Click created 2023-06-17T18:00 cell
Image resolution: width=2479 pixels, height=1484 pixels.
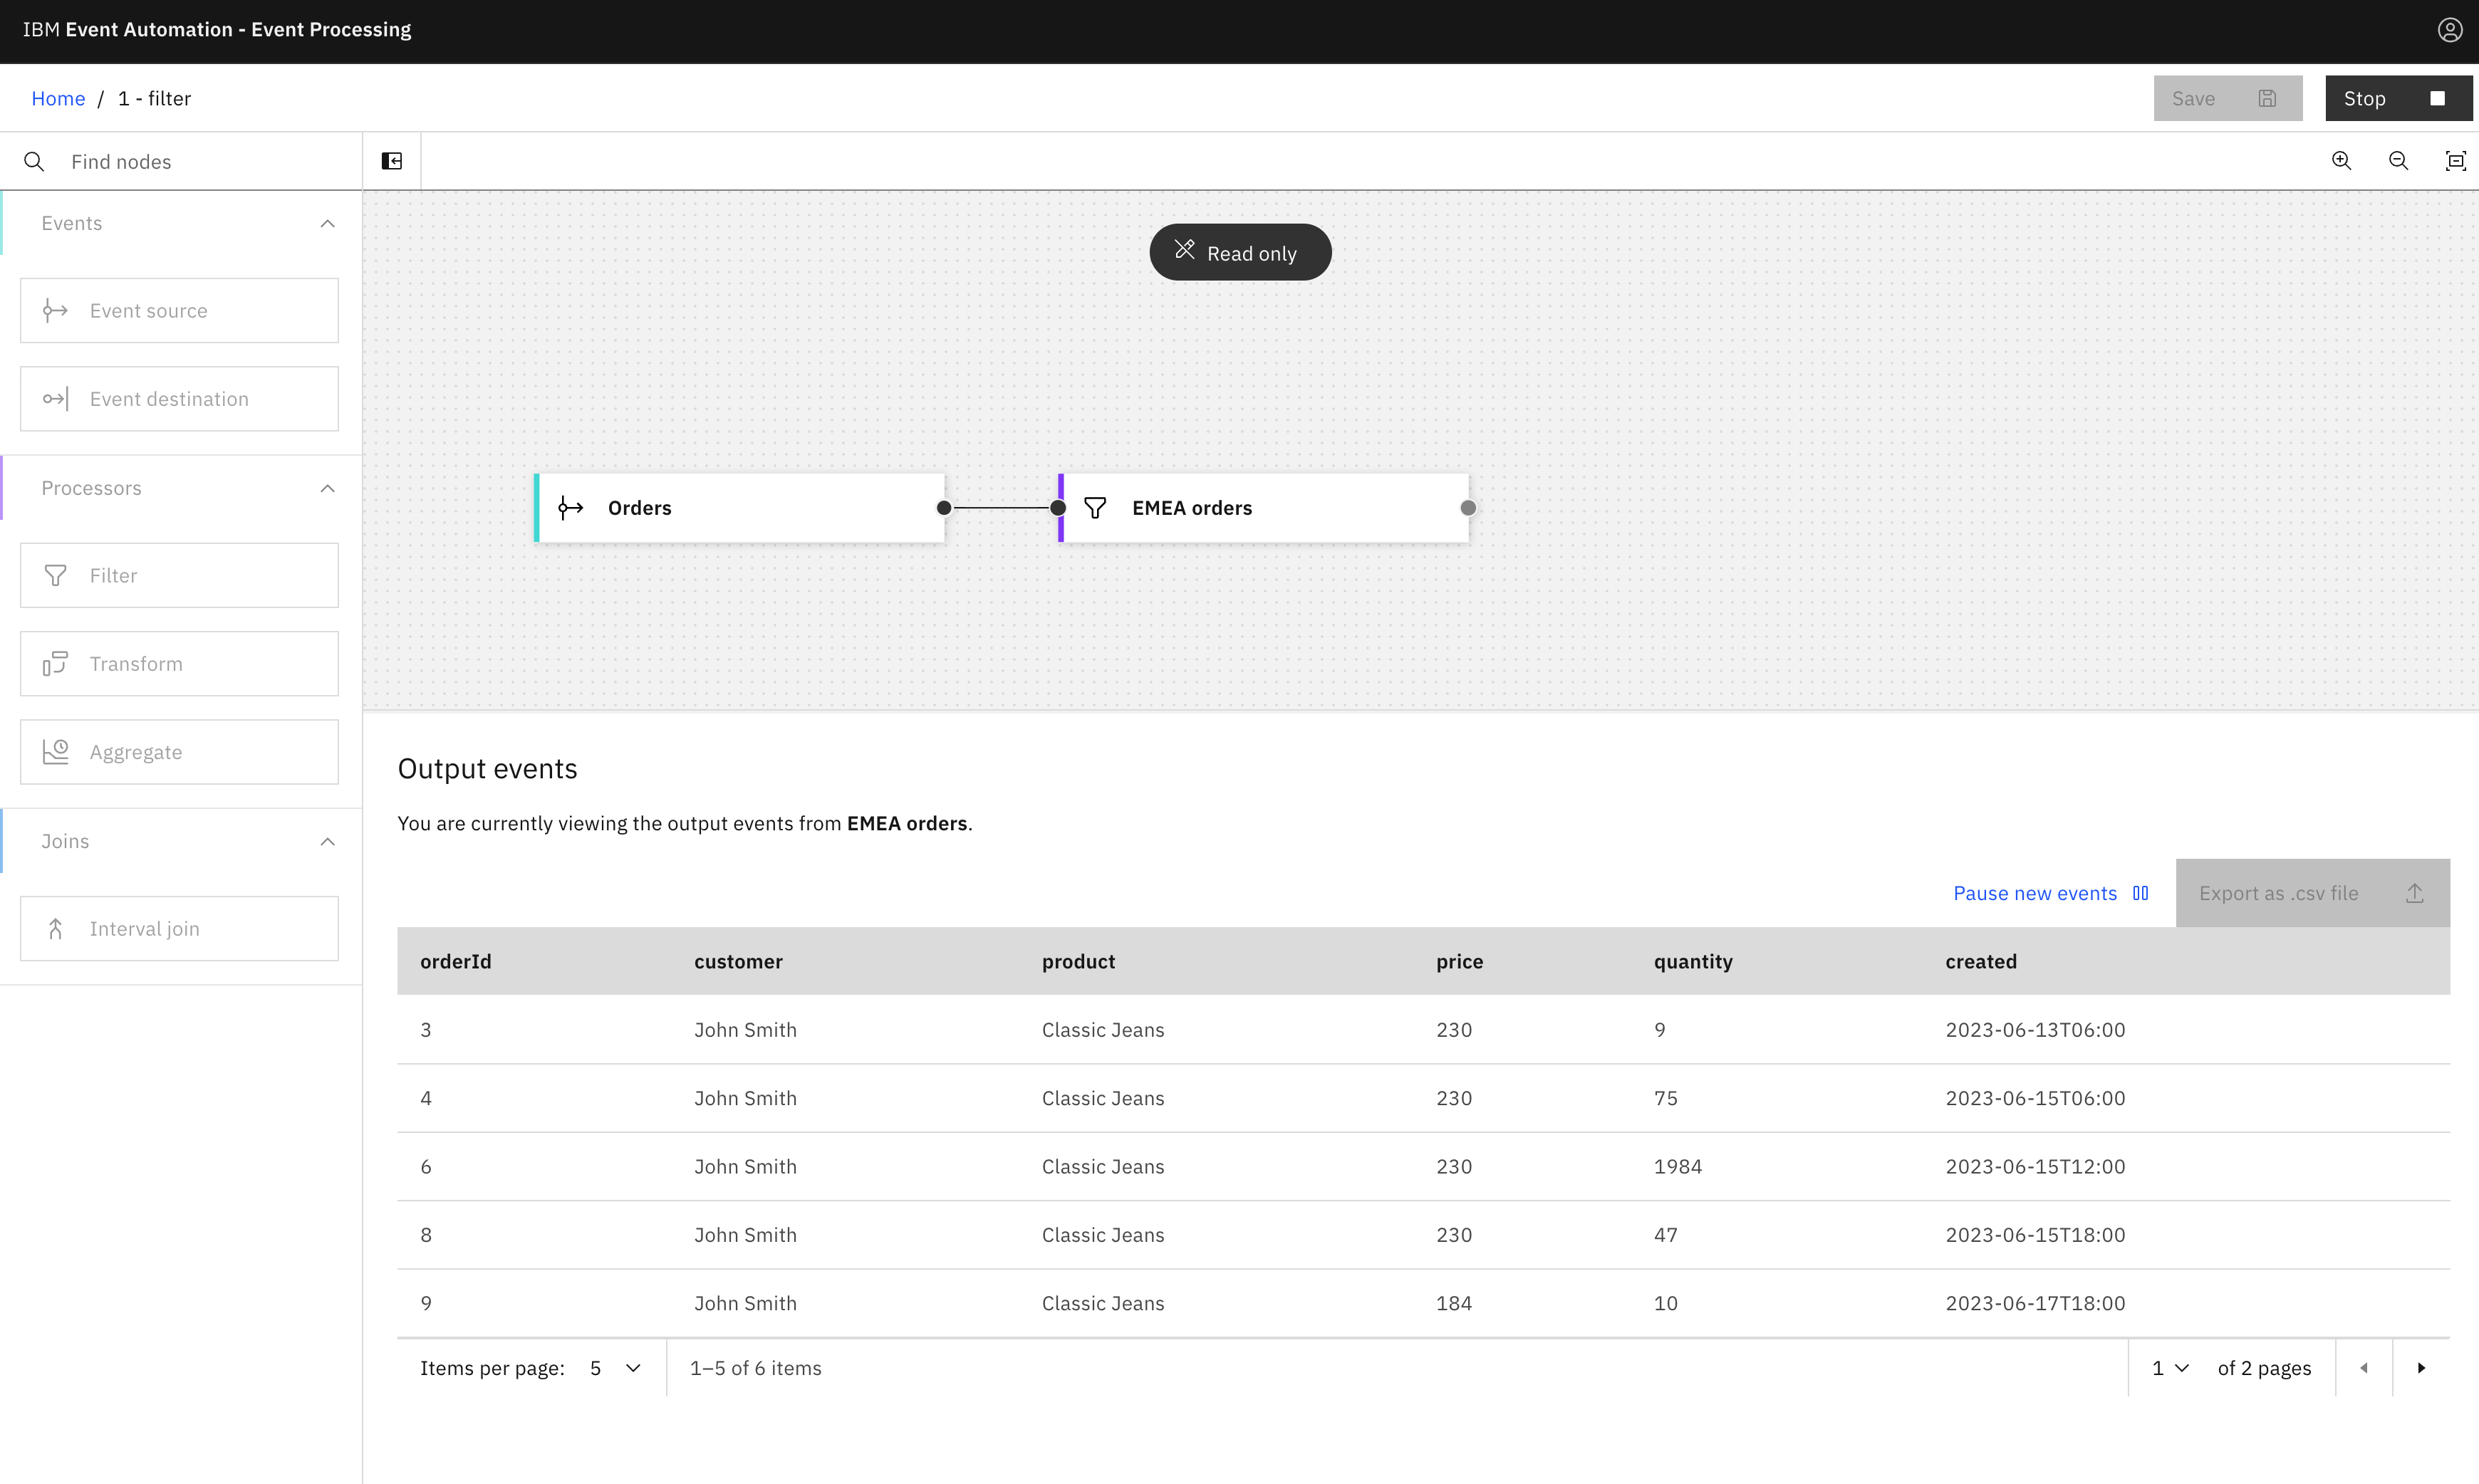click(2034, 1303)
